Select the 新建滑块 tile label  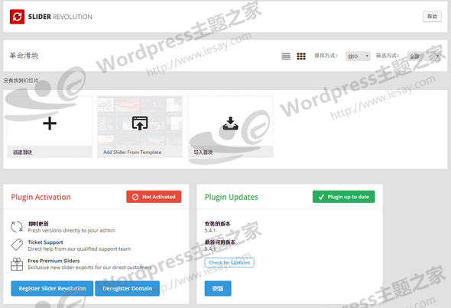click(22, 152)
